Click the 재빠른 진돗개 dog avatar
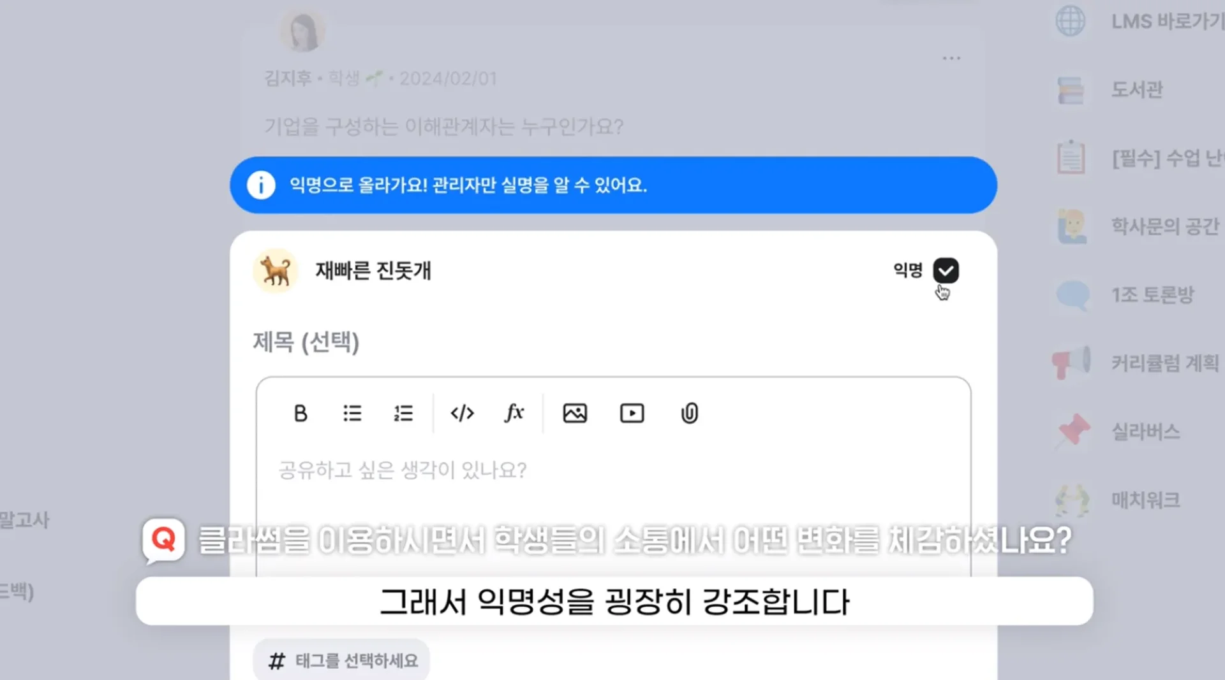Viewport: 1225px width, 680px height. [x=276, y=271]
